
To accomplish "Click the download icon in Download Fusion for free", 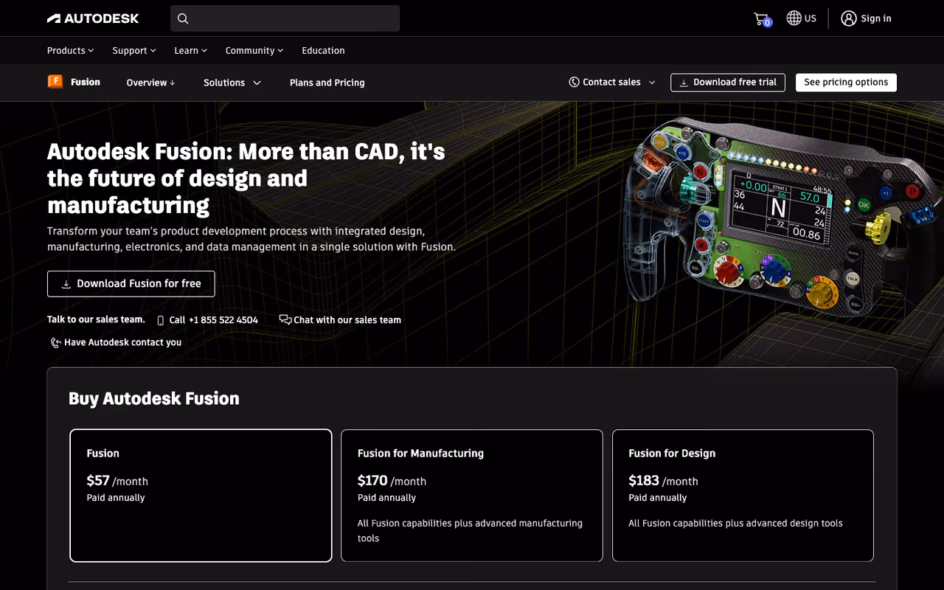I will (66, 284).
